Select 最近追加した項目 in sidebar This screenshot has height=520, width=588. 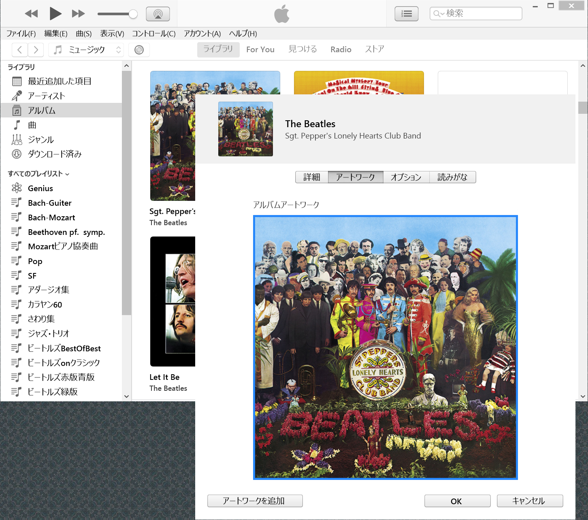pyautogui.click(x=61, y=81)
